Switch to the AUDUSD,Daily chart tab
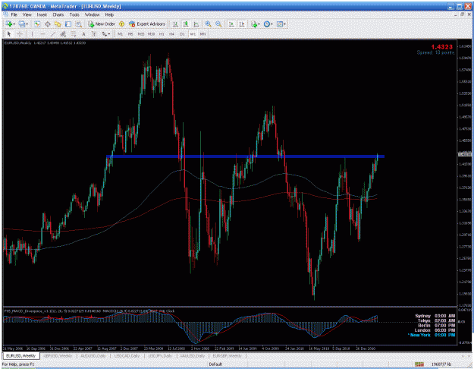The height and width of the screenshot is (369, 474). [93, 356]
